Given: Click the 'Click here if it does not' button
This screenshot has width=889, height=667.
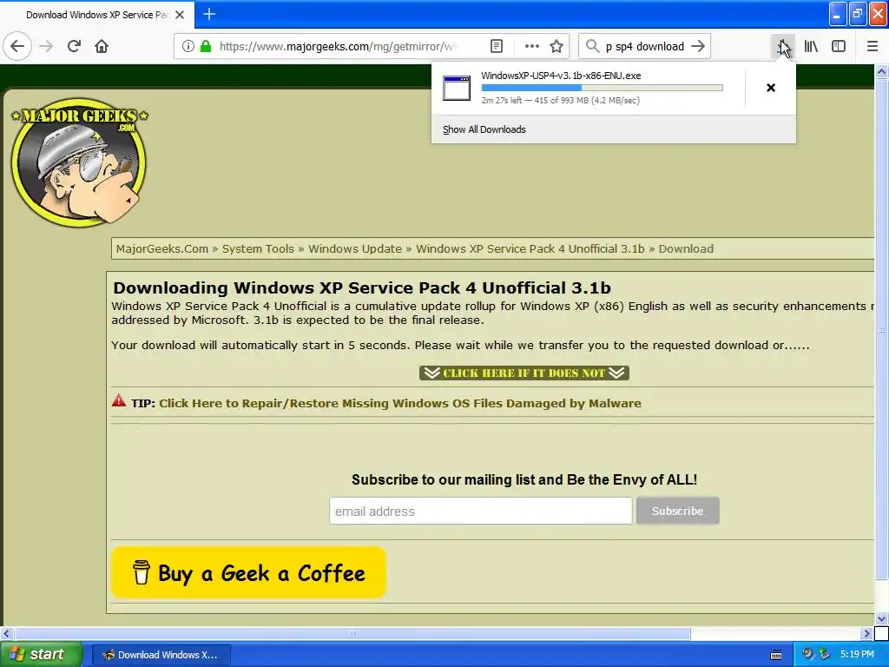Looking at the screenshot, I should coord(524,373).
